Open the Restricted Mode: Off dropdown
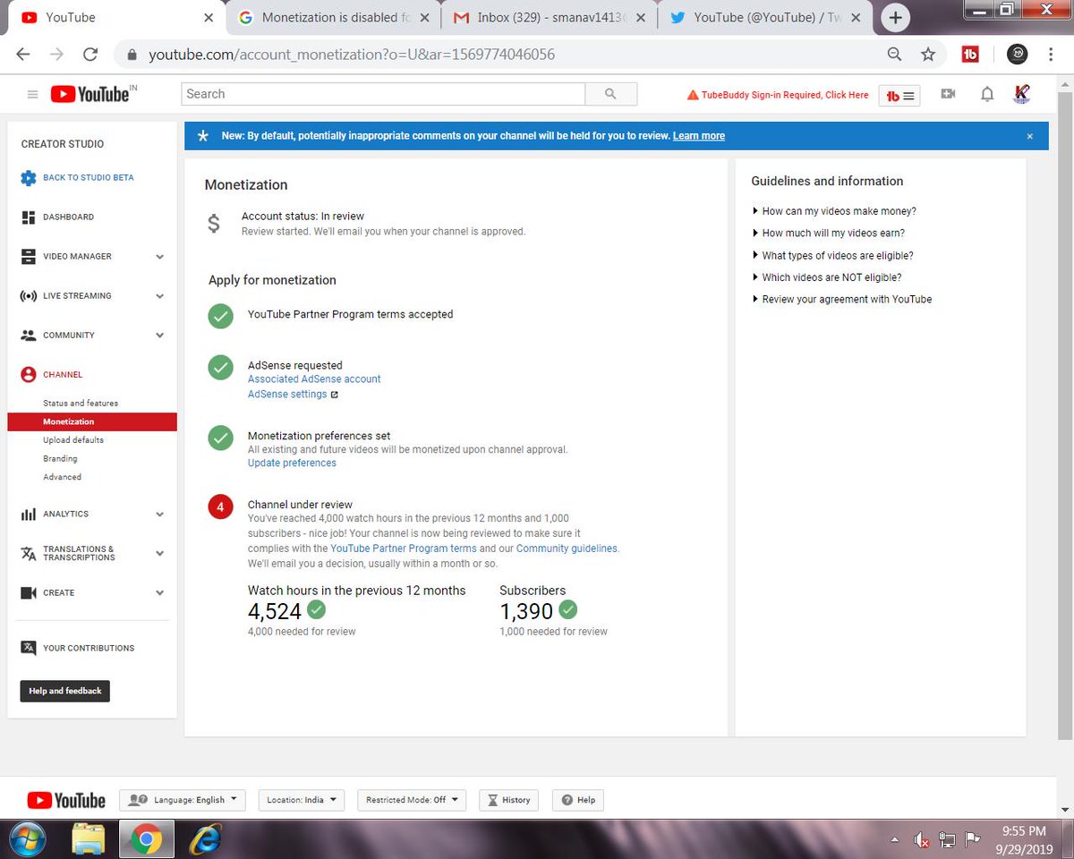This screenshot has width=1074, height=859. point(412,800)
